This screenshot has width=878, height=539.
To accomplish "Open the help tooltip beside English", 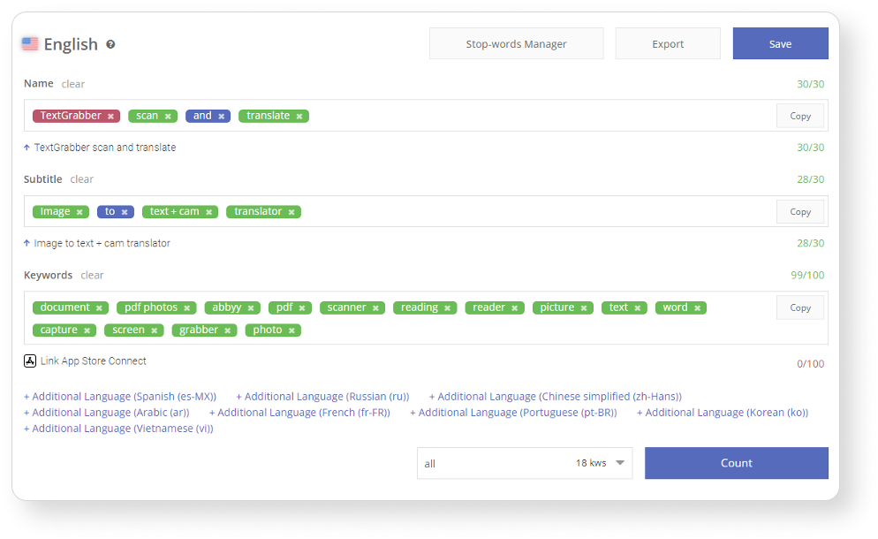I will [110, 43].
